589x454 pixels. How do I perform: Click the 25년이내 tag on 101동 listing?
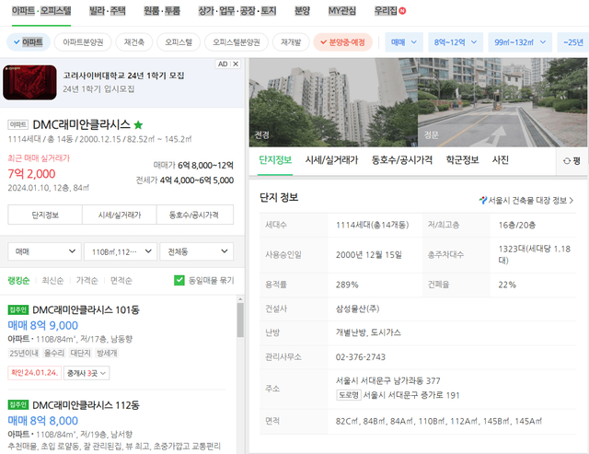[24, 353]
